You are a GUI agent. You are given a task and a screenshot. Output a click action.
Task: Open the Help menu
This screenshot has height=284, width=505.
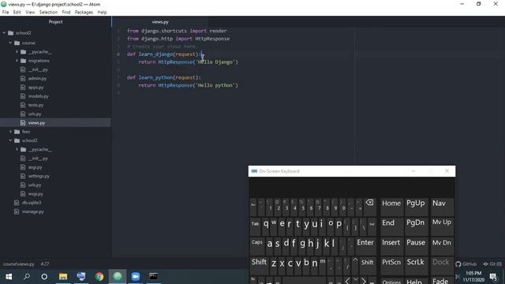[102, 13]
